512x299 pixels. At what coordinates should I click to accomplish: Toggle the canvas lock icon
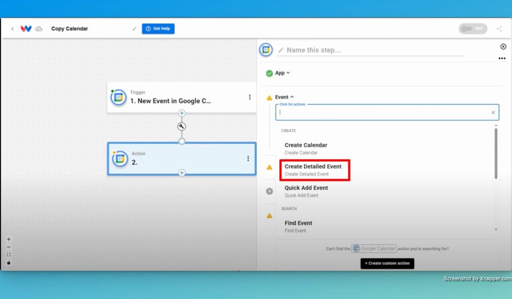pos(9,262)
